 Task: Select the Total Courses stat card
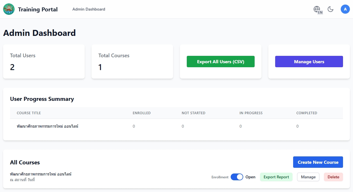(x=132, y=62)
